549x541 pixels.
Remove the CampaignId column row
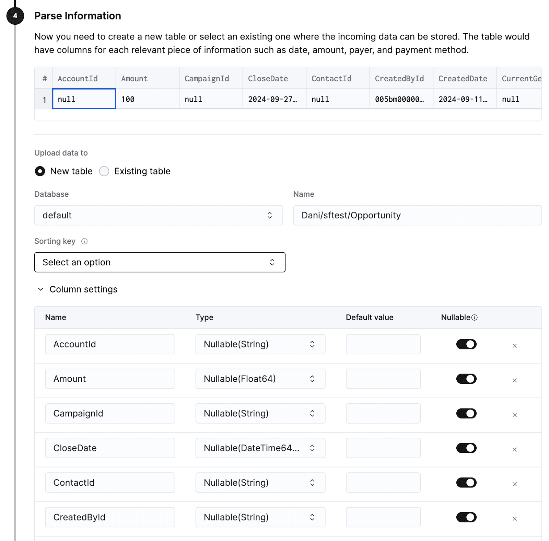(x=514, y=415)
